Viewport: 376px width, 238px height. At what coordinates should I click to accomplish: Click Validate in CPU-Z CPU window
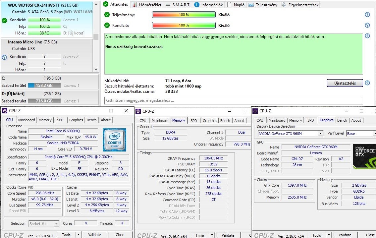coord(94,235)
